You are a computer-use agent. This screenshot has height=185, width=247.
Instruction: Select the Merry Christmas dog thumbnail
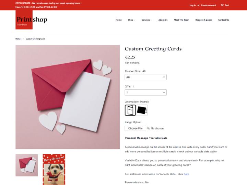[x=54, y=170]
